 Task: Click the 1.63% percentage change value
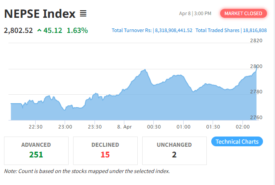tap(77, 31)
